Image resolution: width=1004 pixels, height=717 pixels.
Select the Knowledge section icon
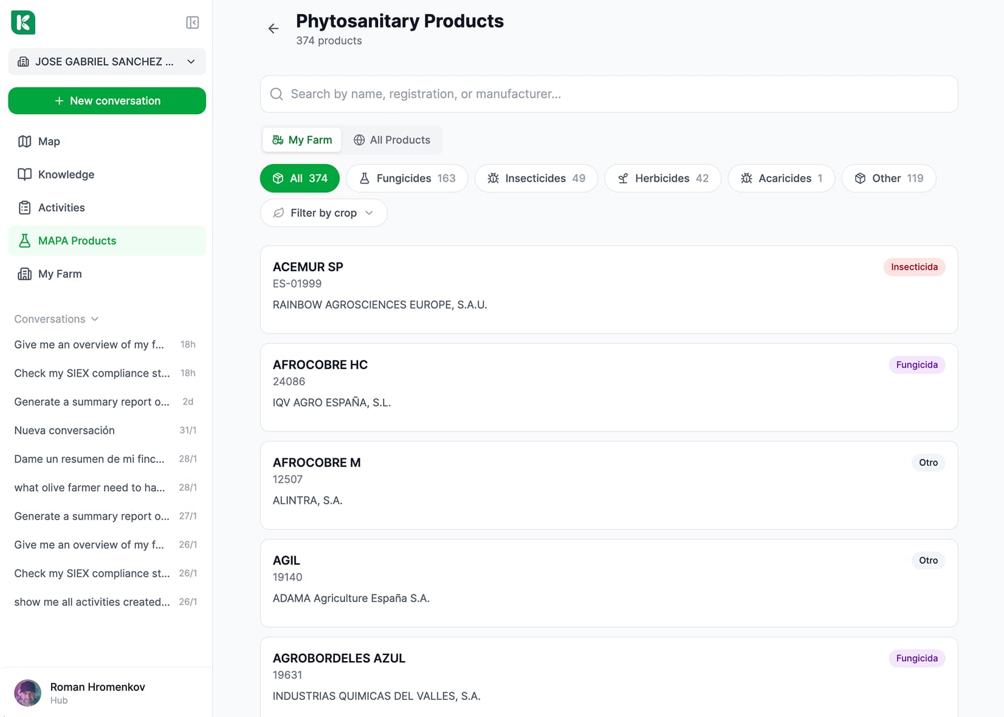coord(24,174)
